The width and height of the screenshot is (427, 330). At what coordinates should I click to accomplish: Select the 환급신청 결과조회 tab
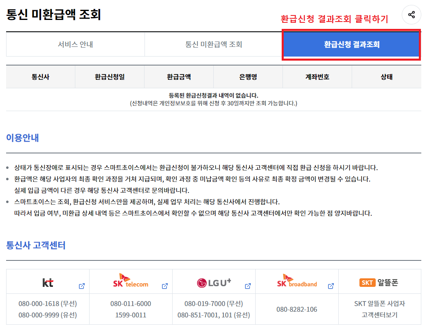[351, 45]
